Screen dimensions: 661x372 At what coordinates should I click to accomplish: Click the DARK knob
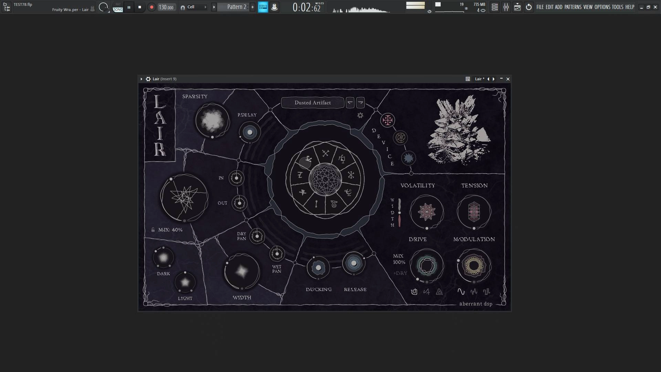click(164, 258)
